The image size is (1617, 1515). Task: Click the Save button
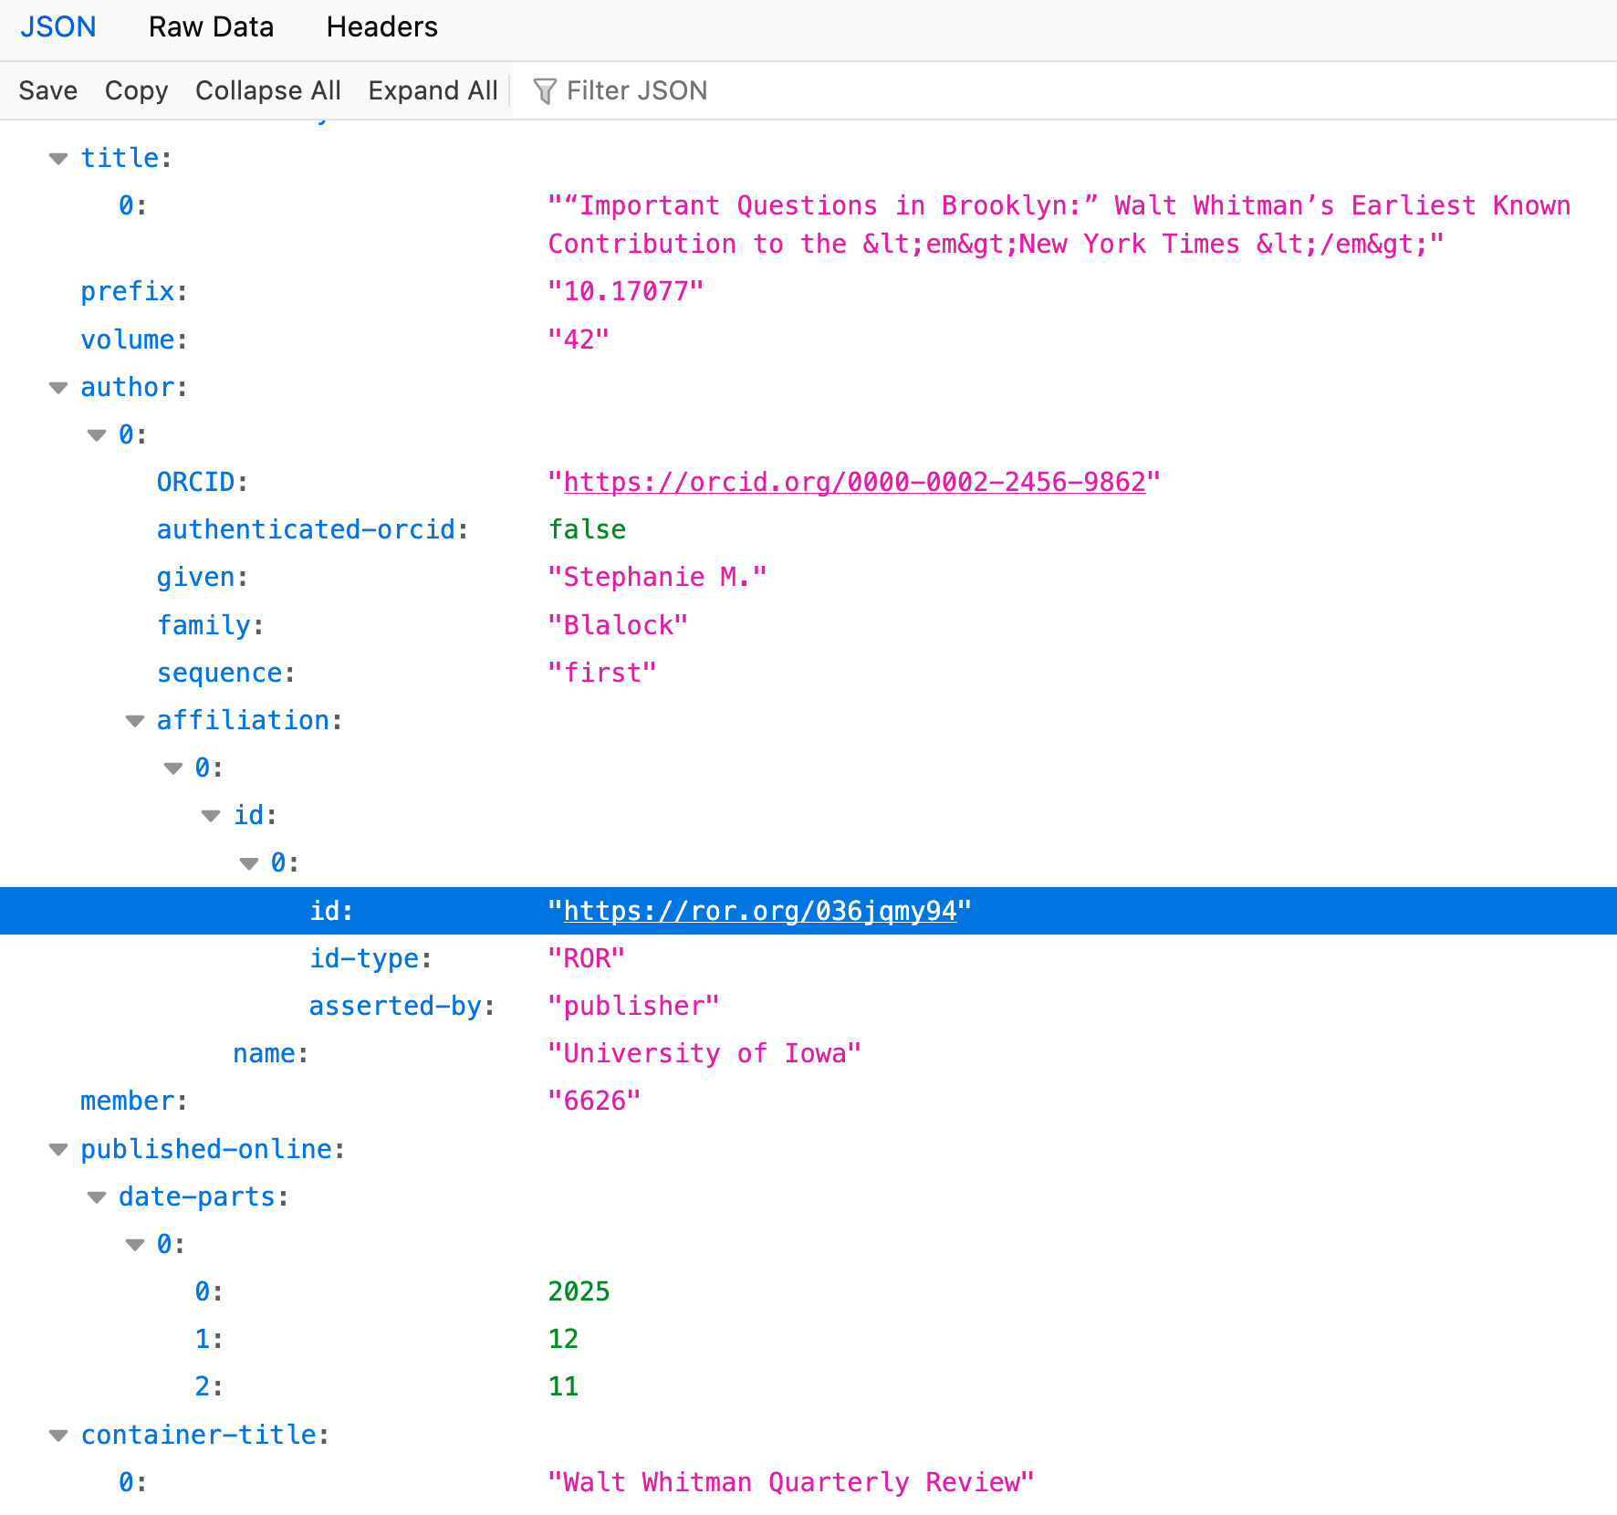click(47, 89)
